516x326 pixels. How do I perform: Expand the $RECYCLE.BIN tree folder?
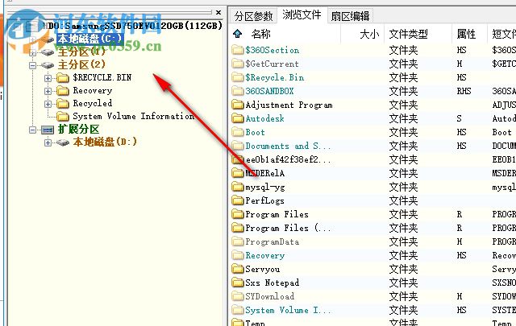48,78
